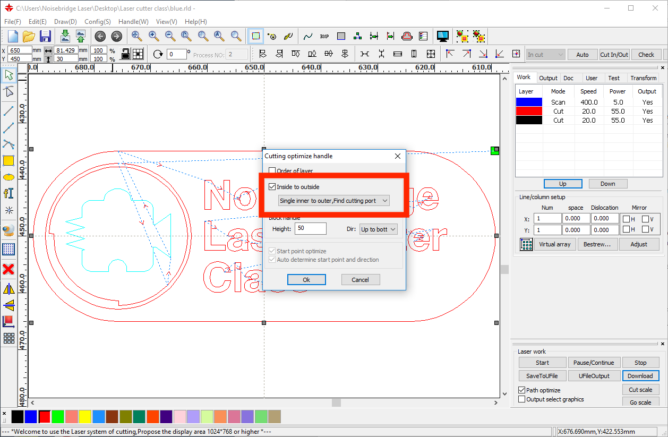The image size is (668, 437).
Task: Click the Download button
Action: click(x=640, y=376)
